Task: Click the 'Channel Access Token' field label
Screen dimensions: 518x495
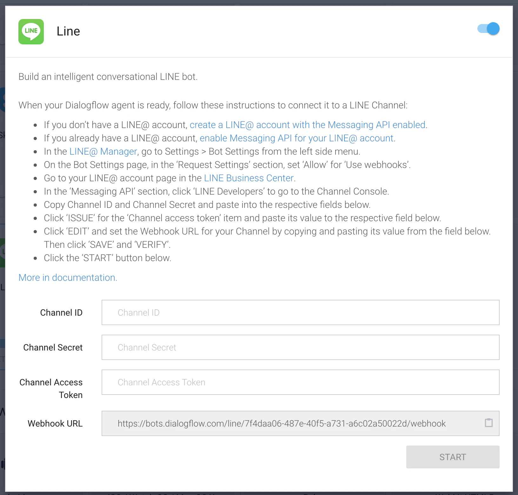Action: pyautogui.click(x=51, y=389)
